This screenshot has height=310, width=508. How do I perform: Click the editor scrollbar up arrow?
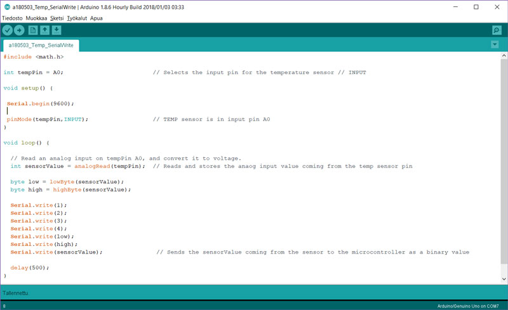point(504,56)
